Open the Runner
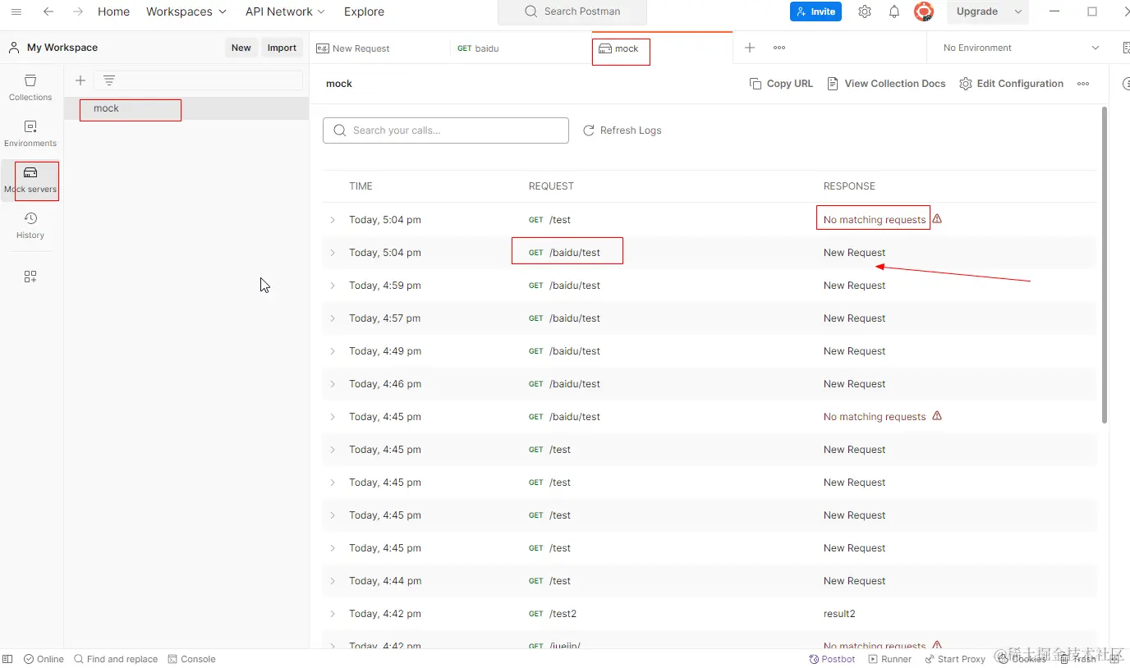 [x=890, y=659]
